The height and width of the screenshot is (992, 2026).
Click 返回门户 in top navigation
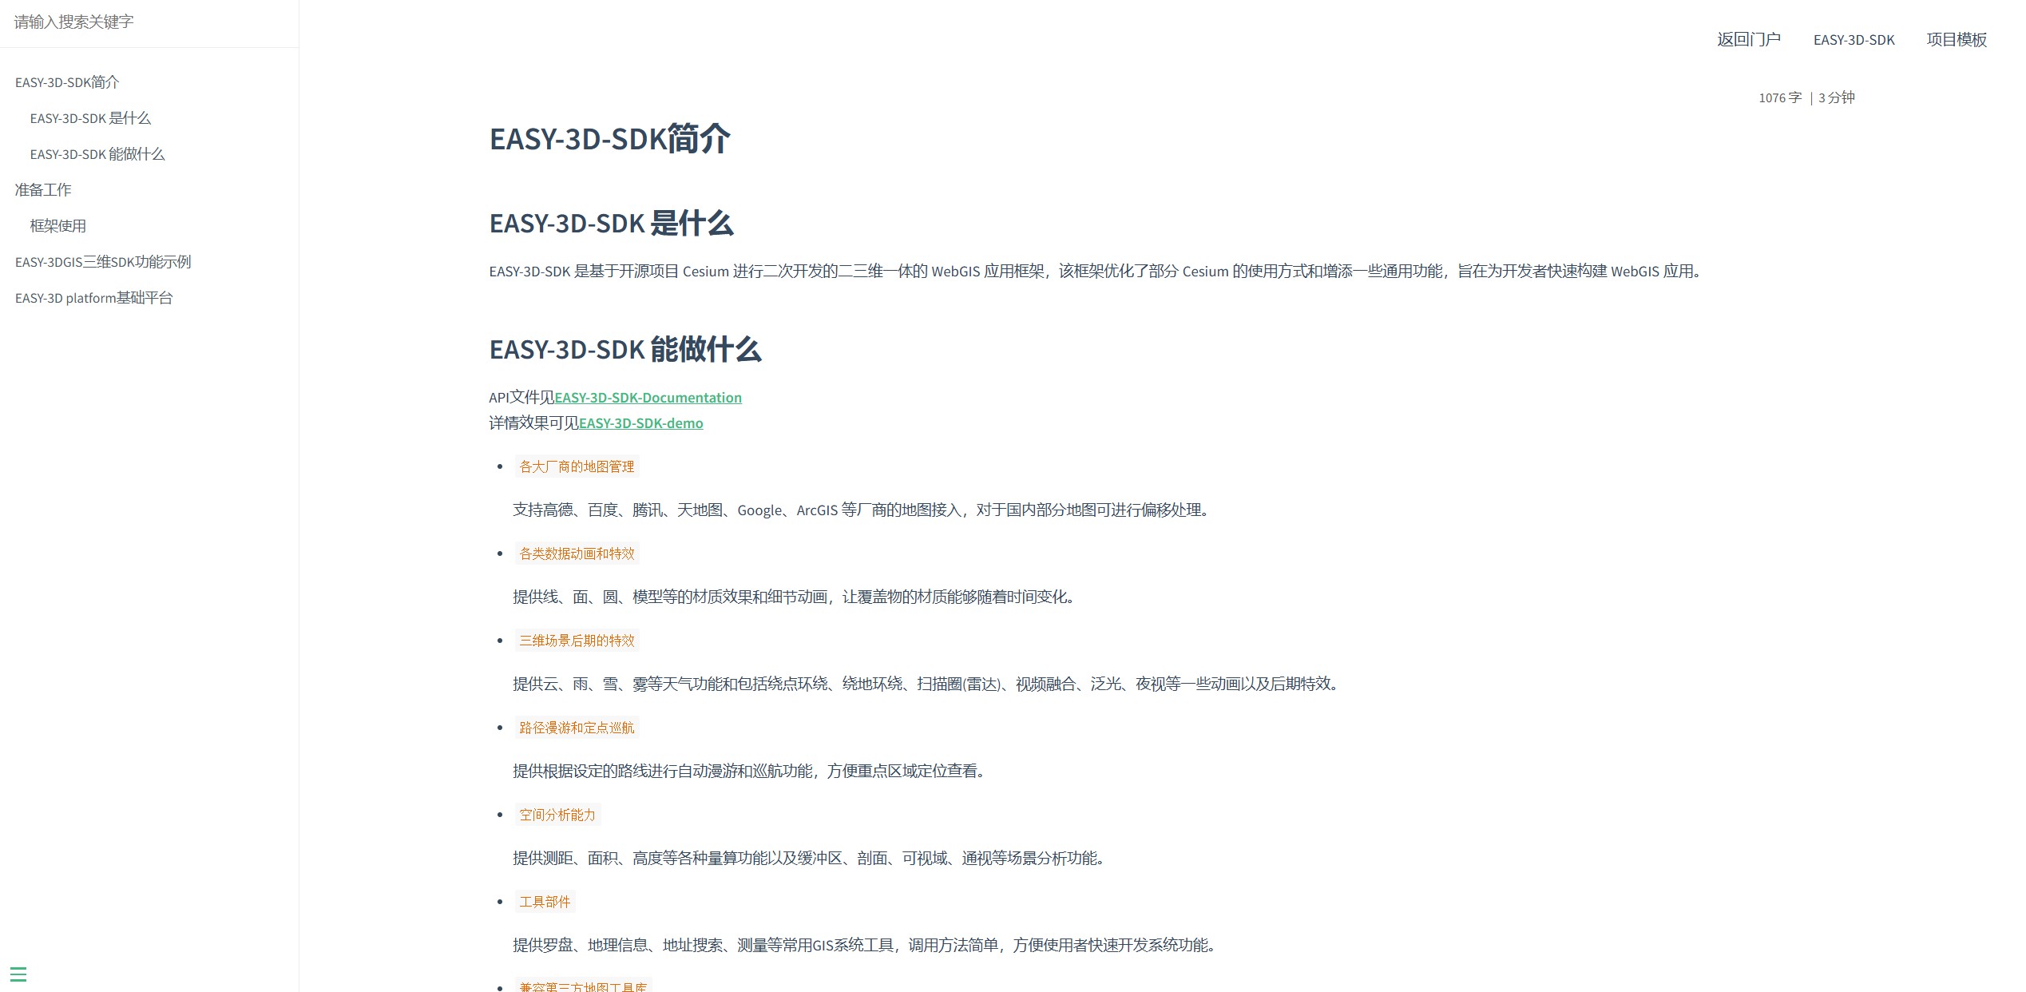pyautogui.click(x=1749, y=39)
